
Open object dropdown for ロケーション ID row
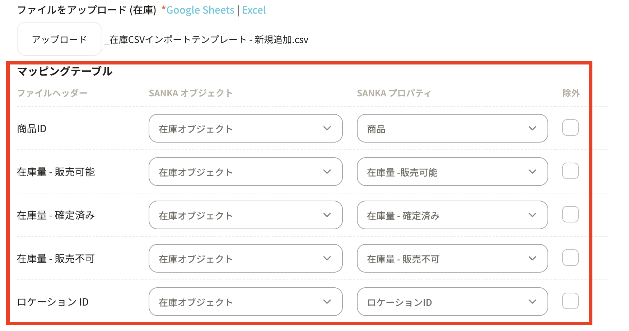(x=246, y=302)
